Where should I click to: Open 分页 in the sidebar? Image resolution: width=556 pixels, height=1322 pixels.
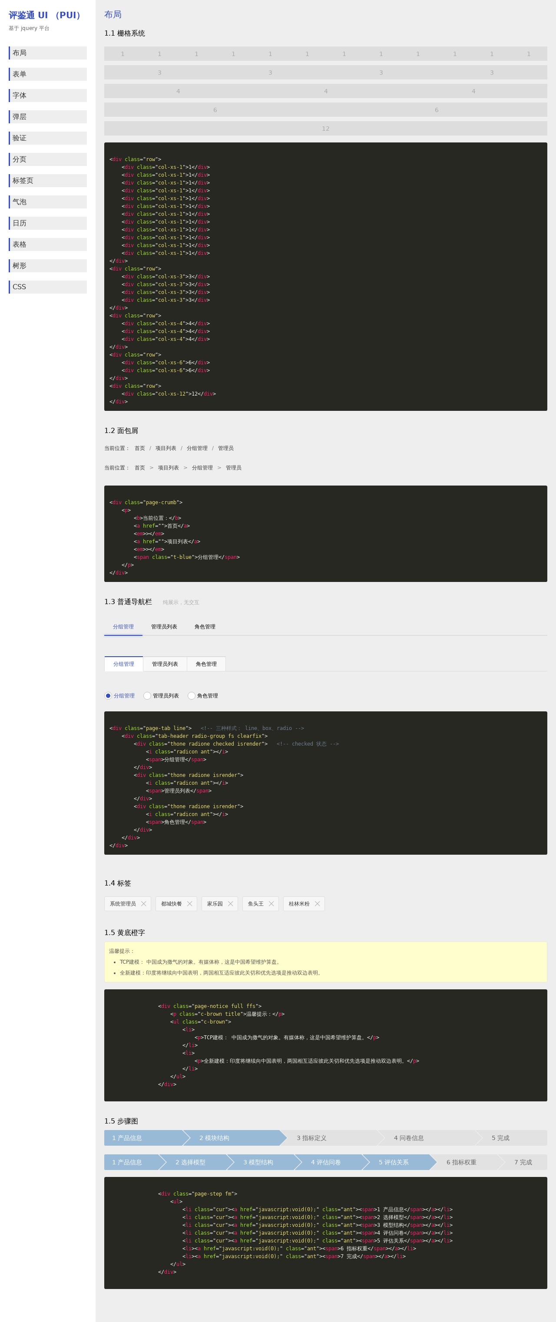(x=48, y=160)
